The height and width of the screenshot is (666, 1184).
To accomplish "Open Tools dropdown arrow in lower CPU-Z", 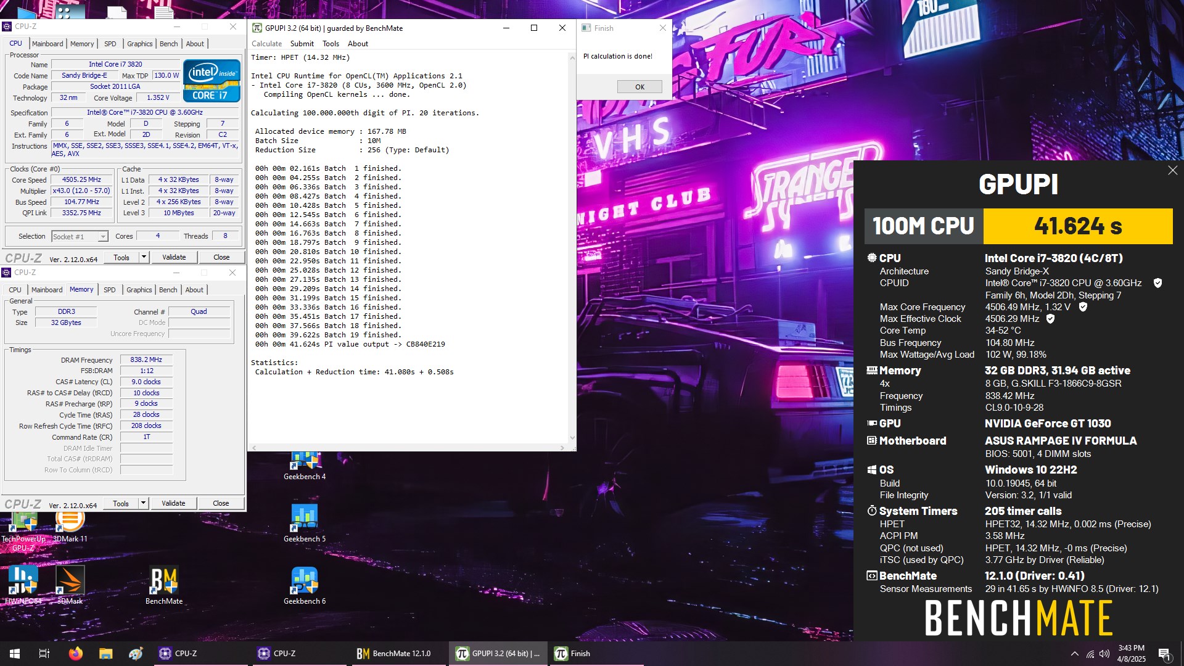I will click(143, 503).
